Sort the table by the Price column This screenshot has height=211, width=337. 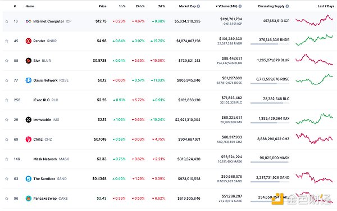pos(103,6)
